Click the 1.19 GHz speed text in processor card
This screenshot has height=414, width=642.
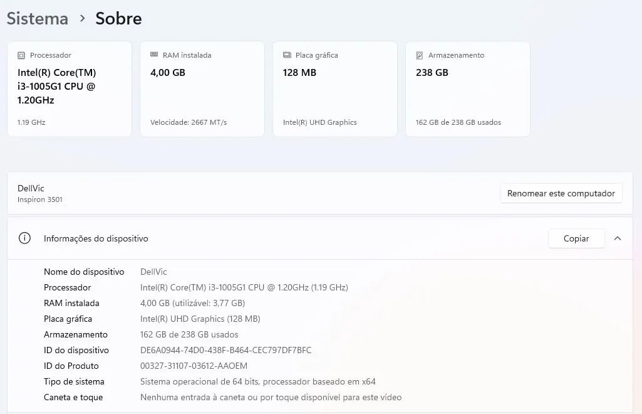(31, 122)
